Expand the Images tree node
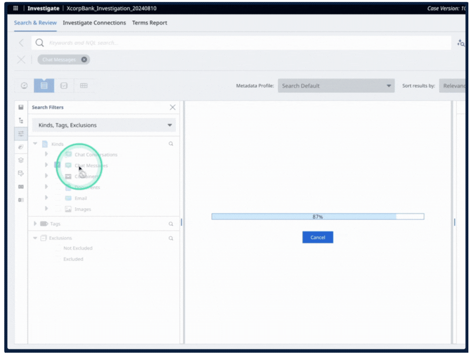The height and width of the screenshot is (355, 473). pyautogui.click(x=46, y=208)
